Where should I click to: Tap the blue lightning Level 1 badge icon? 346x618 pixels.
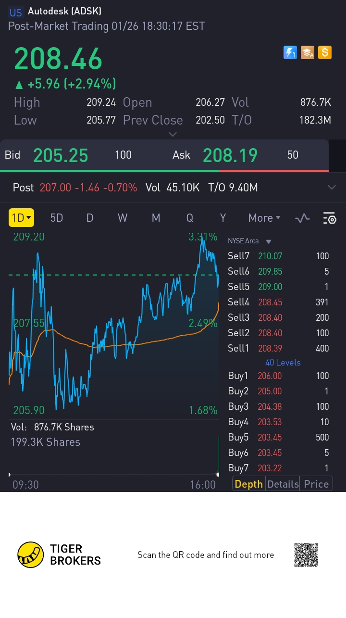[x=290, y=52]
